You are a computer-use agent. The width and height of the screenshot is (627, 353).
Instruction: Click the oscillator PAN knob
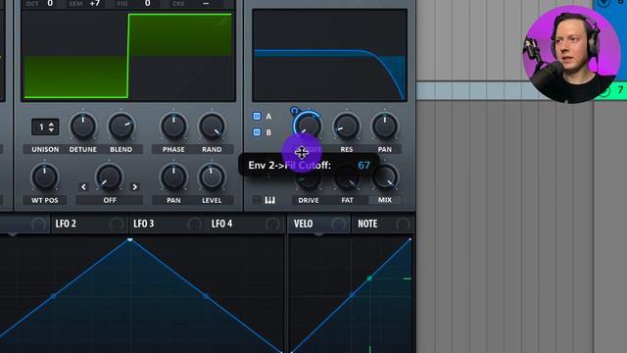[x=173, y=176]
